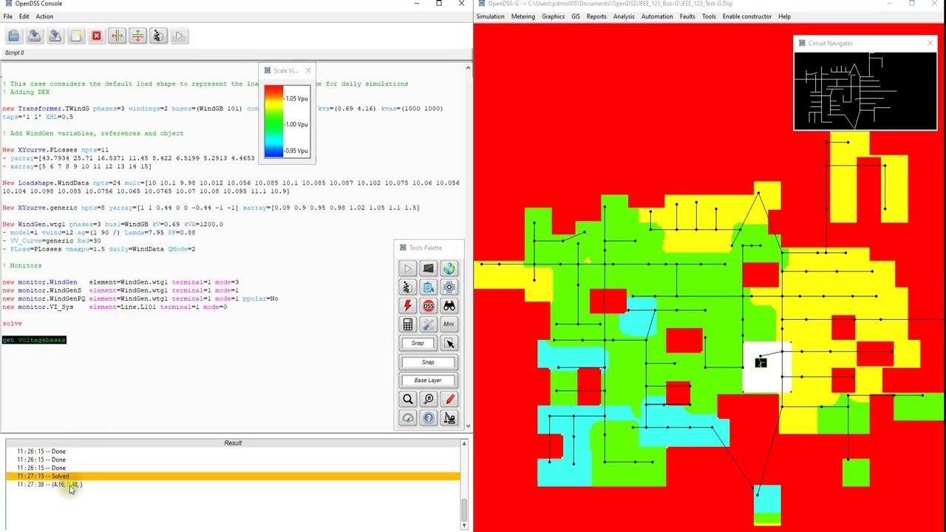The width and height of the screenshot is (946, 532).
Task: Click the blue question mark help icon
Action: [428, 418]
